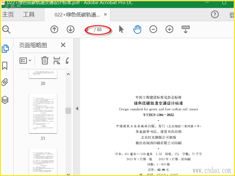Switch to the 主页 tab

(8, 14)
